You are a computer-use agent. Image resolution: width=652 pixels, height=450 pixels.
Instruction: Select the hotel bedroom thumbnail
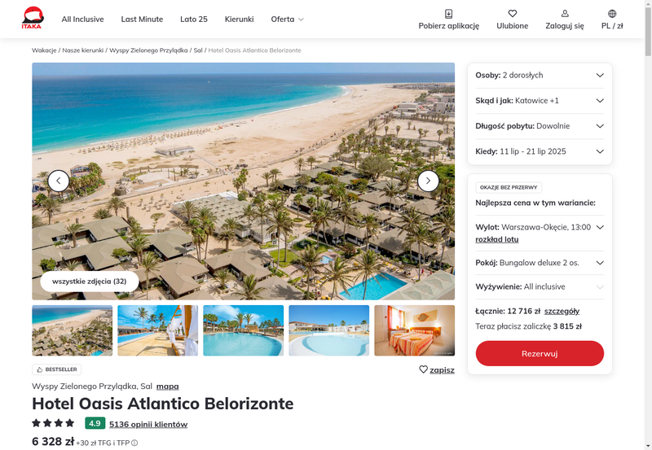click(x=414, y=330)
